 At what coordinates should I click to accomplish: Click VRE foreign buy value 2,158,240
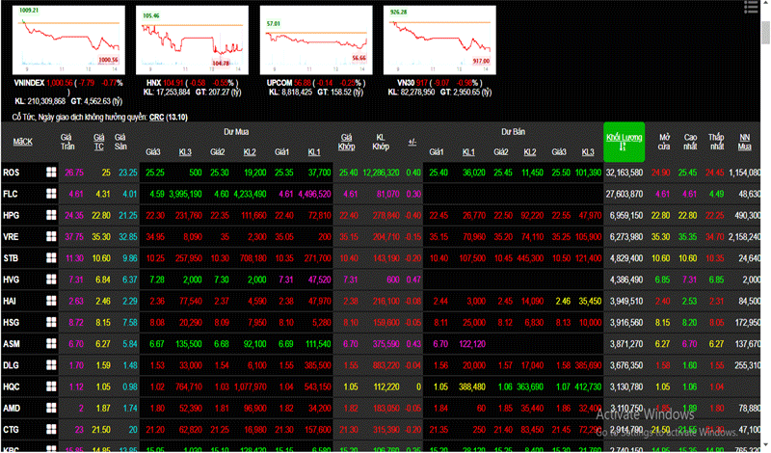(744, 236)
